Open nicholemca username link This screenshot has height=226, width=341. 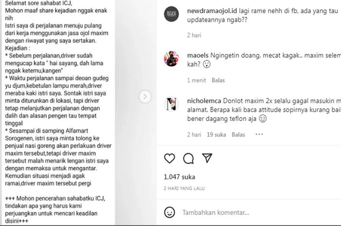204,101
